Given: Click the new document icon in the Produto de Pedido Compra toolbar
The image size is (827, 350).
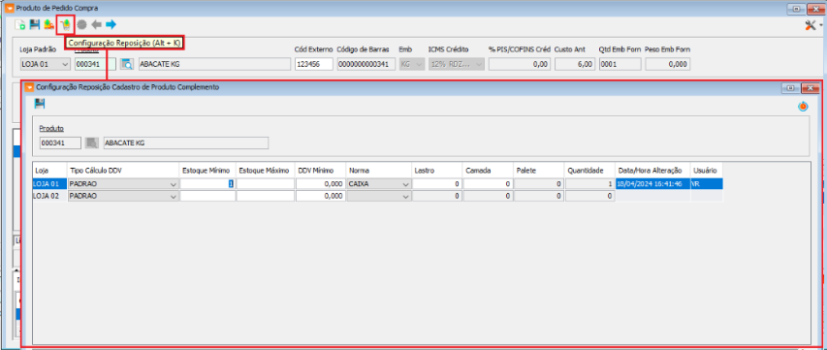Looking at the screenshot, I should coord(20,24).
